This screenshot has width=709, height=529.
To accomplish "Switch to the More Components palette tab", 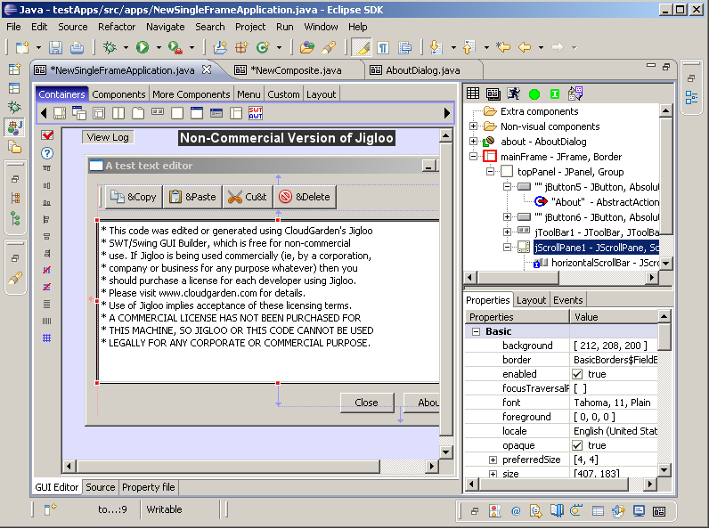I will click(x=191, y=94).
